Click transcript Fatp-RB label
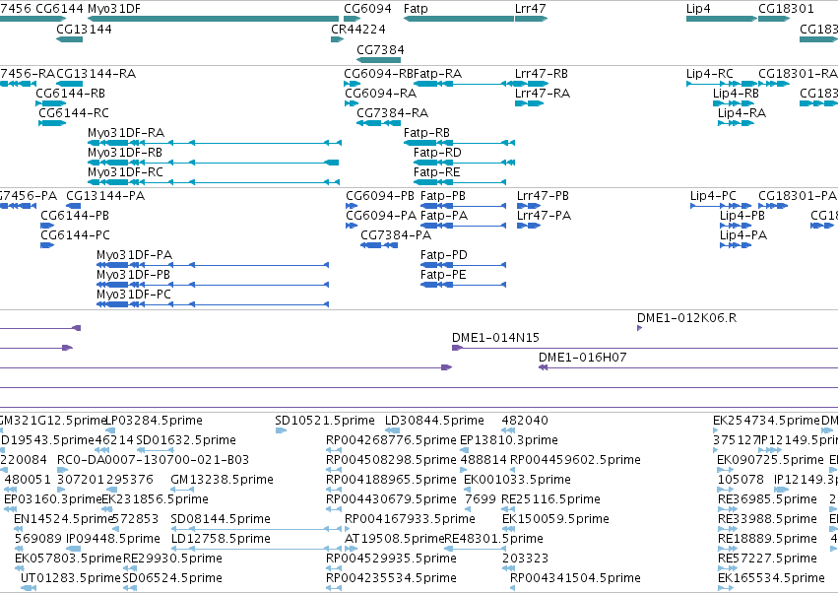Image resolution: width=838 pixels, height=593 pixels. [426, 133]
